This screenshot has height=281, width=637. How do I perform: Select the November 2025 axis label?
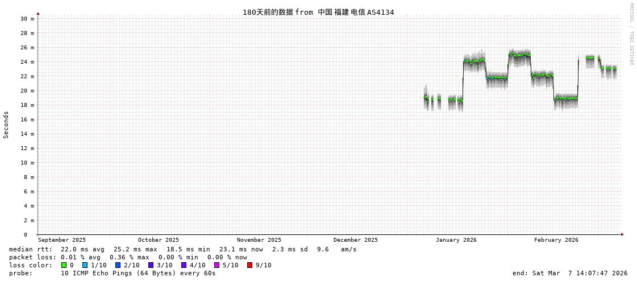[x=259, y=240]
